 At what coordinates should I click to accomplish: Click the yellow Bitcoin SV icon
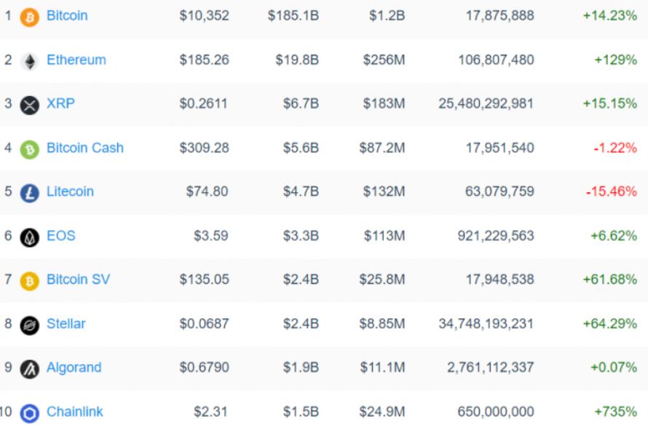click(x=30, y=281)
